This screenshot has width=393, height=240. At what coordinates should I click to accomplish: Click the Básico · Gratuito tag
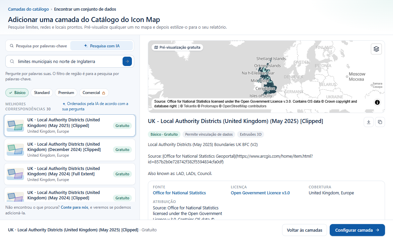164,134
